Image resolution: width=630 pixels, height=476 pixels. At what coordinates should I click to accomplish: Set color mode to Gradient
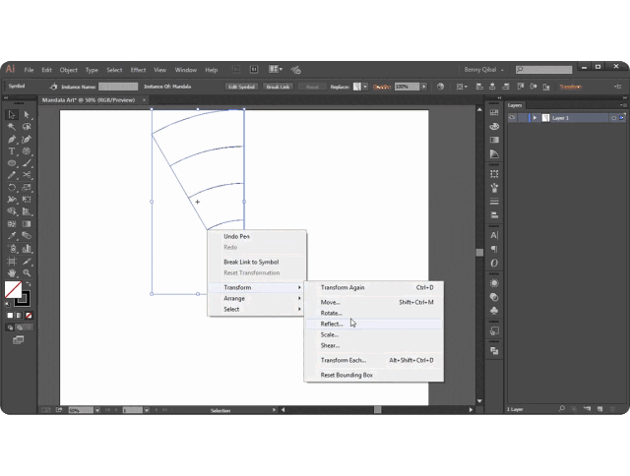point(20,316)
